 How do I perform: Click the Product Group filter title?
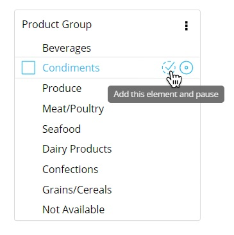click(57, 24)
